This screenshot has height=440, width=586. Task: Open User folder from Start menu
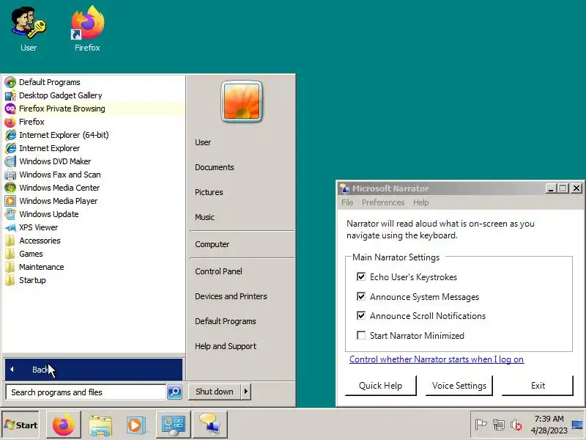tap(203, 142)
